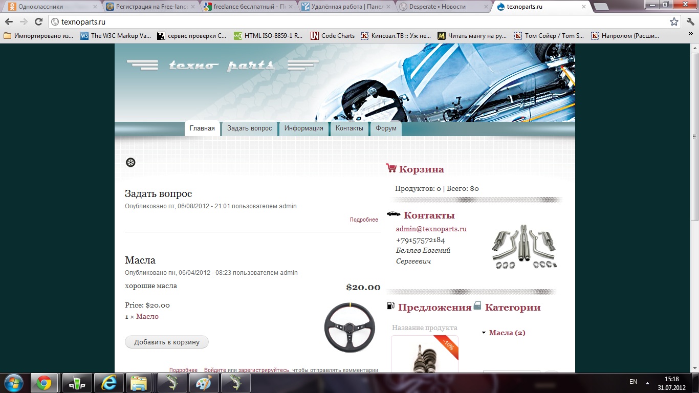The image size is (699, 393).
Task: Reload the texnoparts.ru page
Action: tap(38, 22)
